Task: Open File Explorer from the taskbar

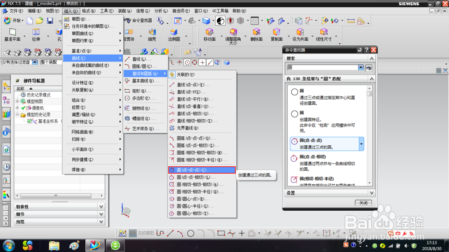Action: tap(54, 245)
